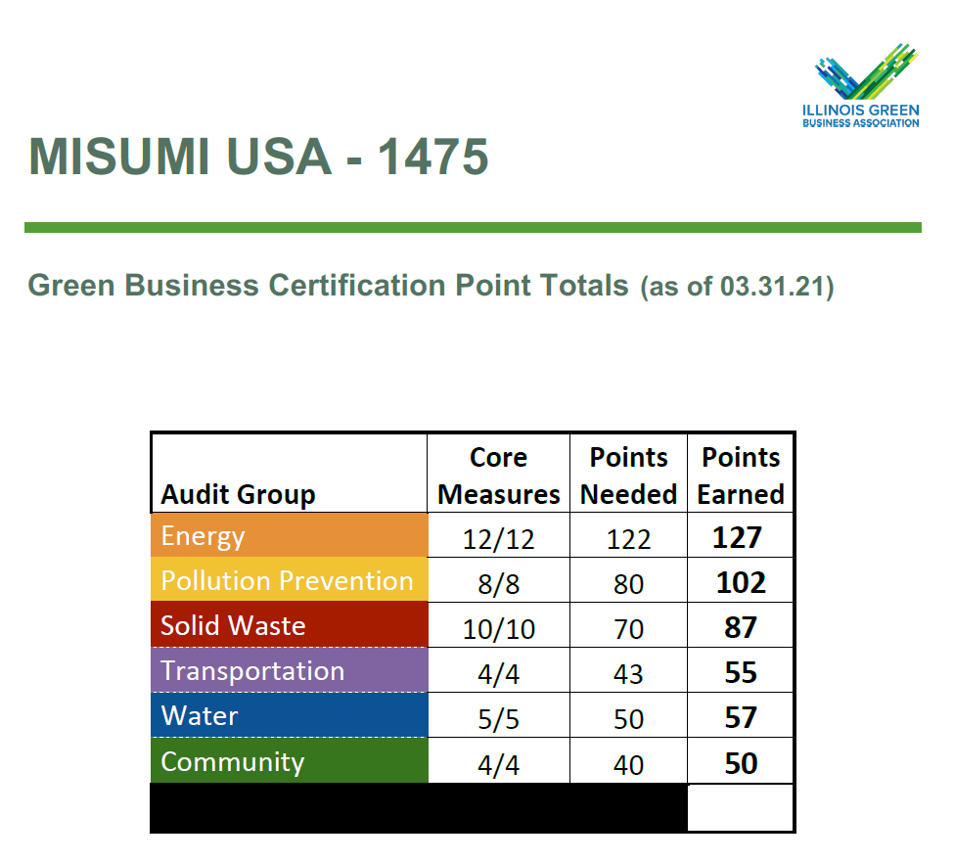Click the Solid Waste points needed 70
The height and width of the screenshot is (862, 954).
(x=628, y=629)
